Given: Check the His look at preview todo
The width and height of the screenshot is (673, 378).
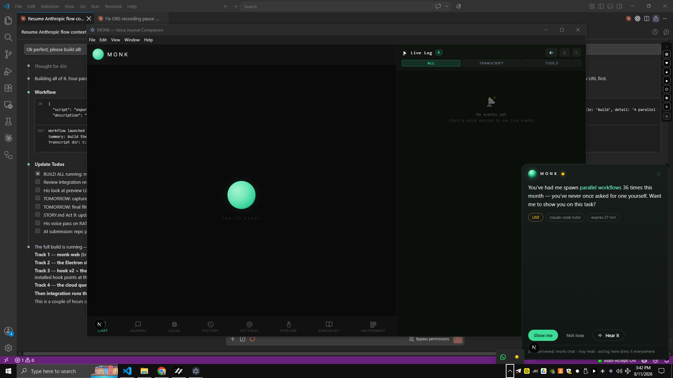Looking at the screenshot, I should pyautogui.click(x=38, y=190).
